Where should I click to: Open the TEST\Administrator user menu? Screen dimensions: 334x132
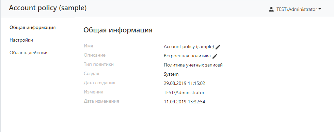click(x=295, y=10)
